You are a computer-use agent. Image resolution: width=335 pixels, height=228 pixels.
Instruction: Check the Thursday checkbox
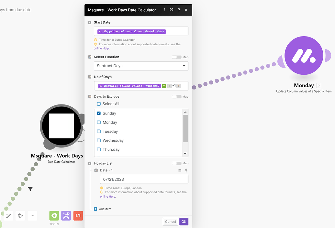click(x=99, y=149)
